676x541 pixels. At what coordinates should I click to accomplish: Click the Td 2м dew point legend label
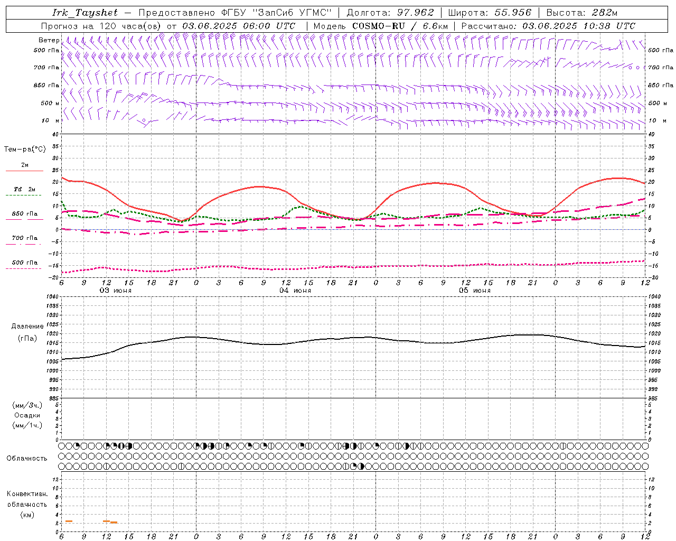point(25,189)
